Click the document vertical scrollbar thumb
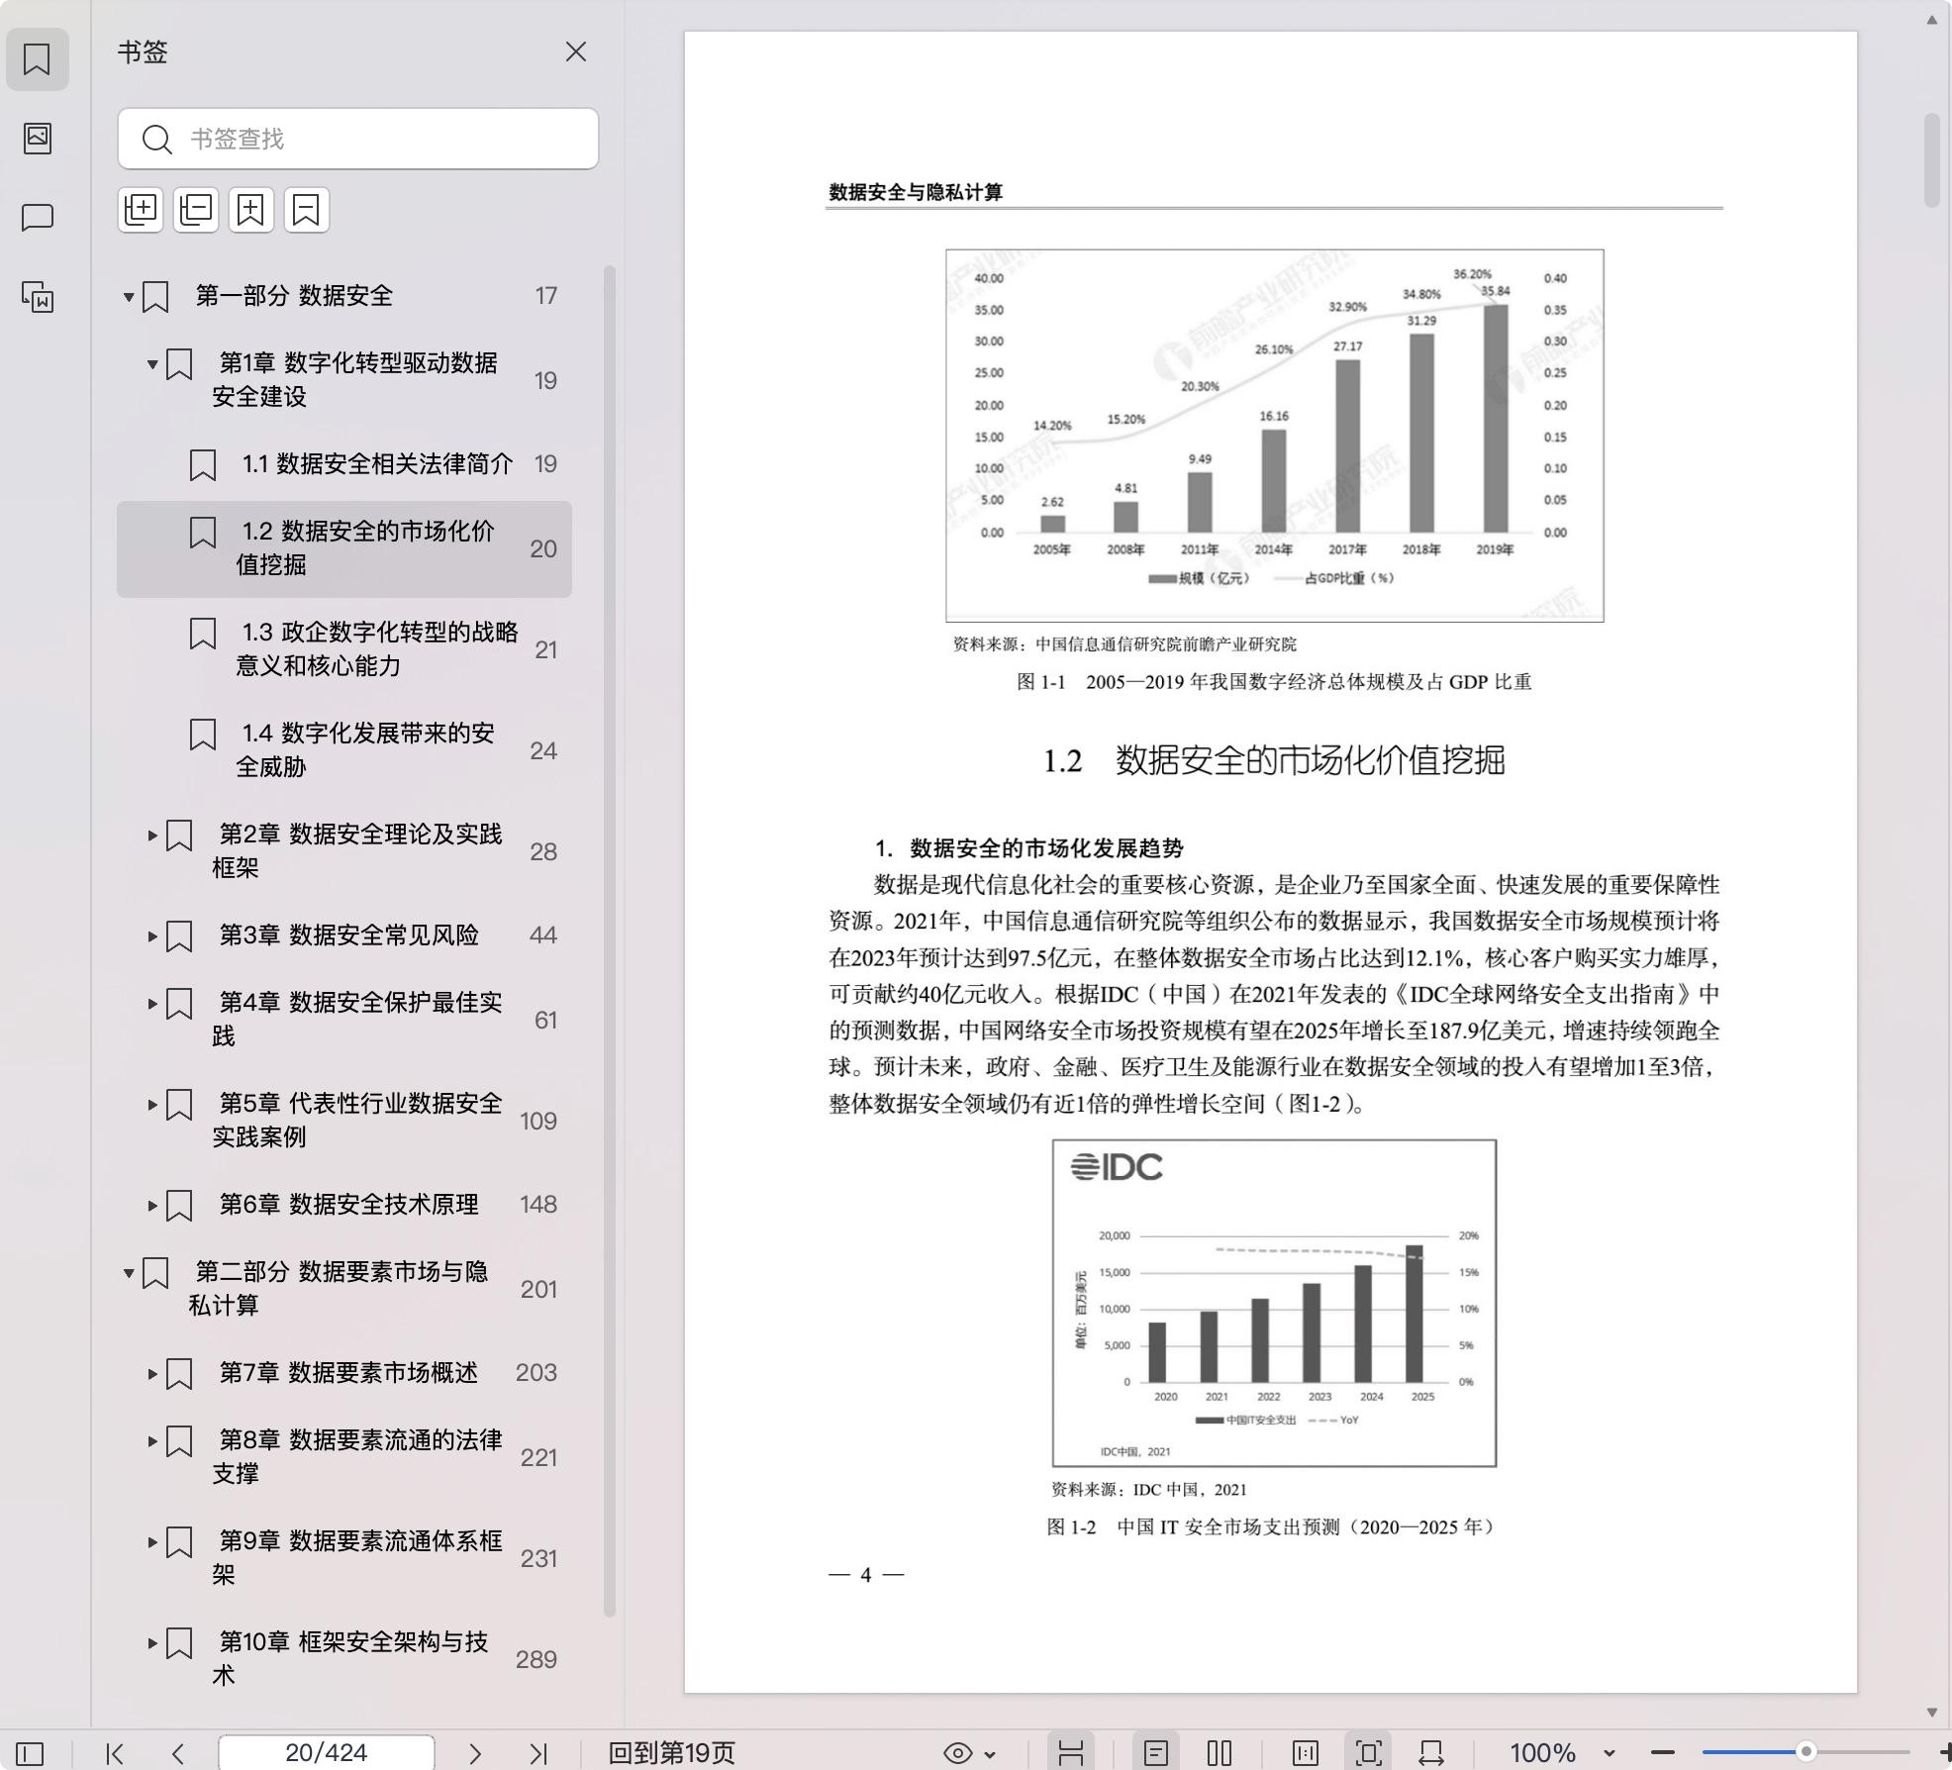The image size is (1952, 1770). (1931, 160)
